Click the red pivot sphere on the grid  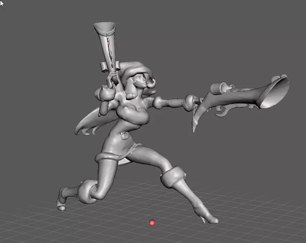tap(152, 222)
